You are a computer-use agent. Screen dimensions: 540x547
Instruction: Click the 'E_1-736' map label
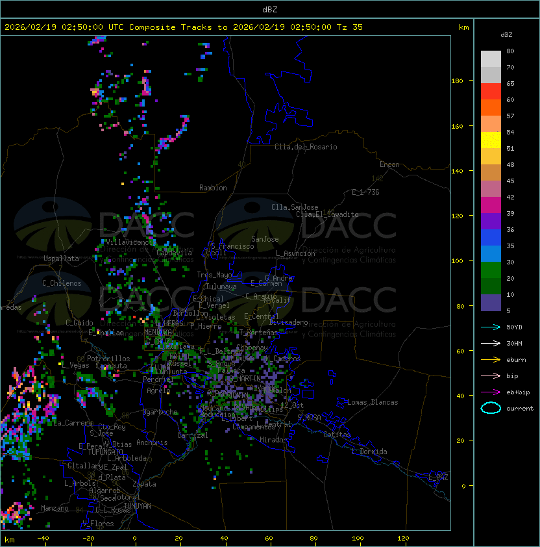365,192
